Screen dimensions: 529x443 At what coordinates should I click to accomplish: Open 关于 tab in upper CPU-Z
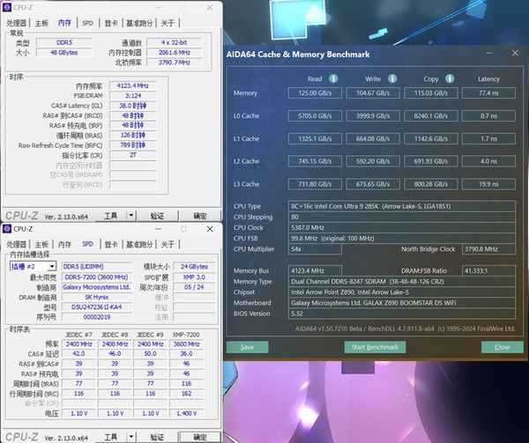click(x=168, y=23)
